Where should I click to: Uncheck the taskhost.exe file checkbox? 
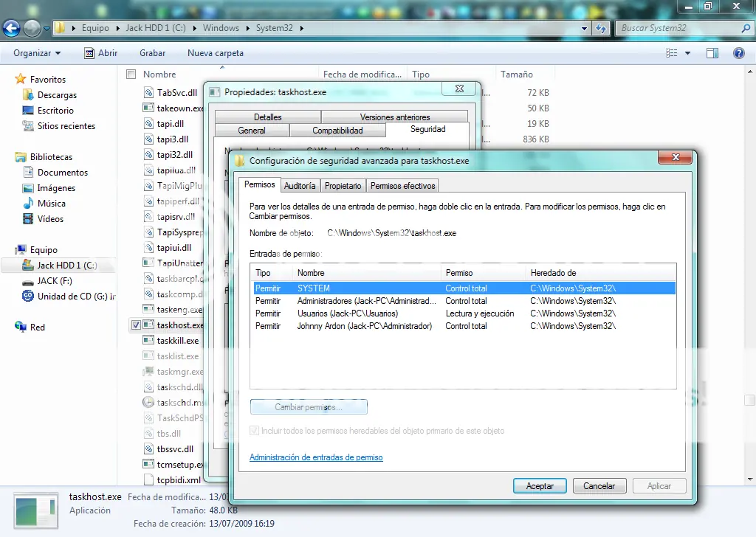coord(135,325)
